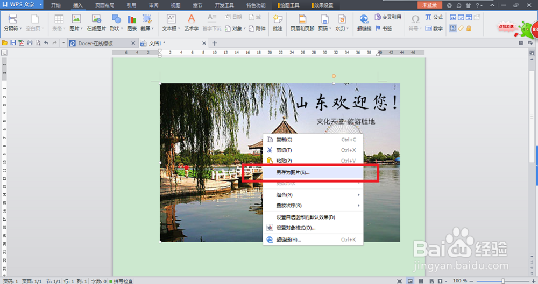Click zoom in plus button
Image resolution: width=538 pixels, height=284 pixels.
pos(534,281)
